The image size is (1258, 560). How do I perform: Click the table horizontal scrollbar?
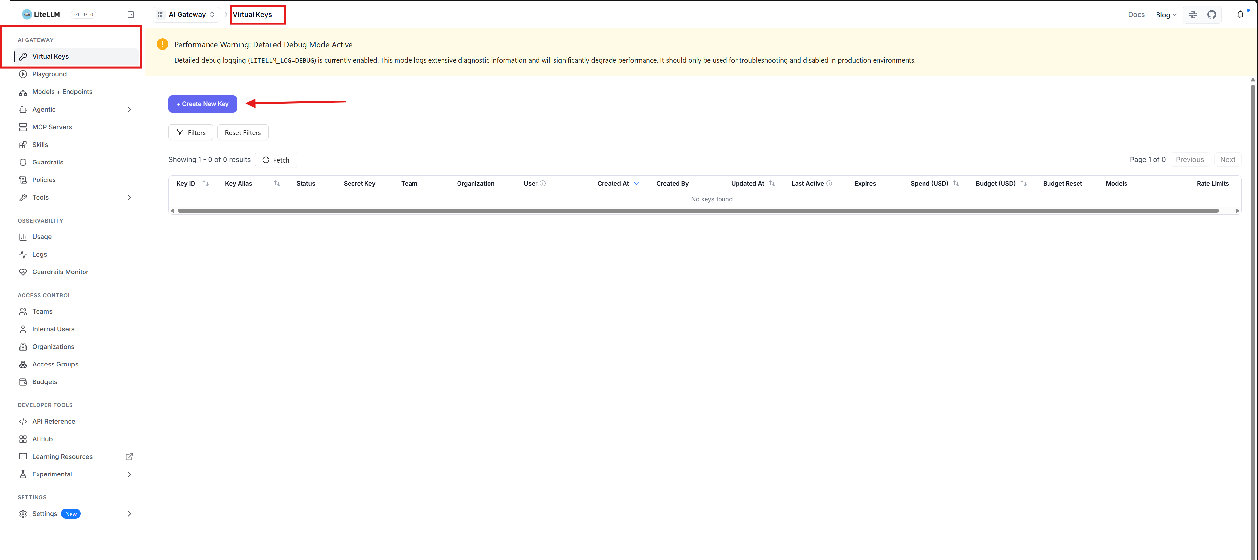click(x=698, y=211)
